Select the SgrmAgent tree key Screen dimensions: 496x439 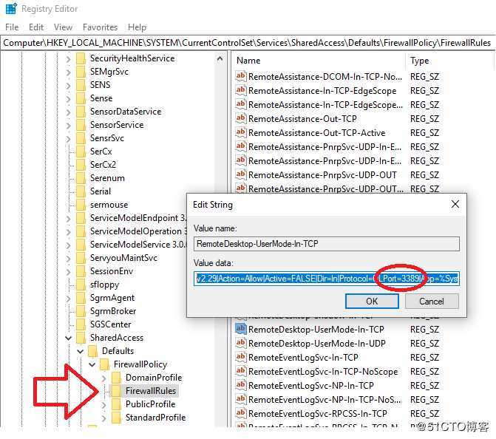[x=112, y=298]
